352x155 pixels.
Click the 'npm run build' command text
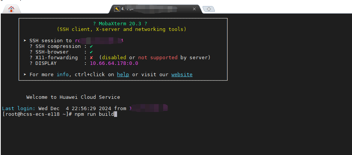pos(94,114)
